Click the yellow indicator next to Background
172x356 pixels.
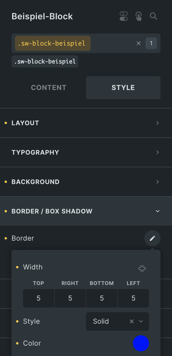pyautogui.click(x=6, y=182)
